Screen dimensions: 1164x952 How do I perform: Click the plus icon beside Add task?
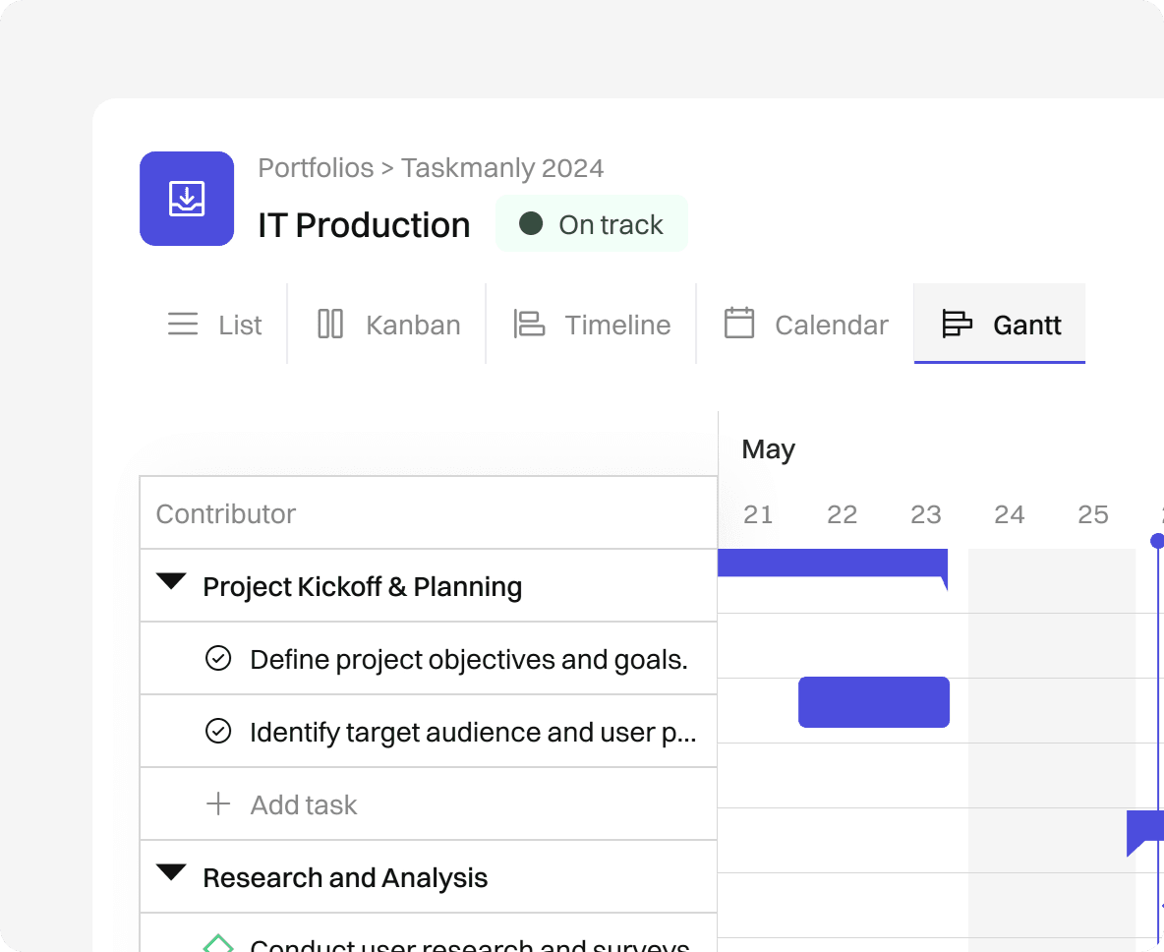(x=218, y=804)
